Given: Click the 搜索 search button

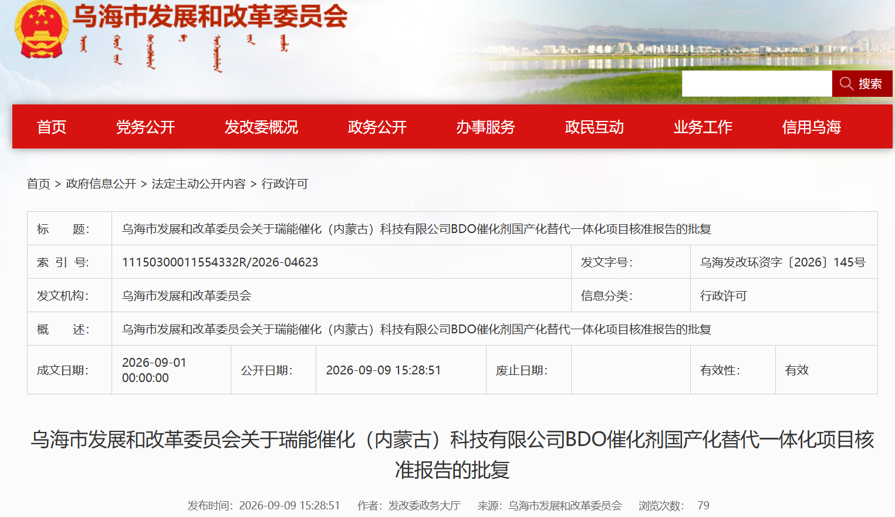Looking at the screenshot, I should [862, 83].
